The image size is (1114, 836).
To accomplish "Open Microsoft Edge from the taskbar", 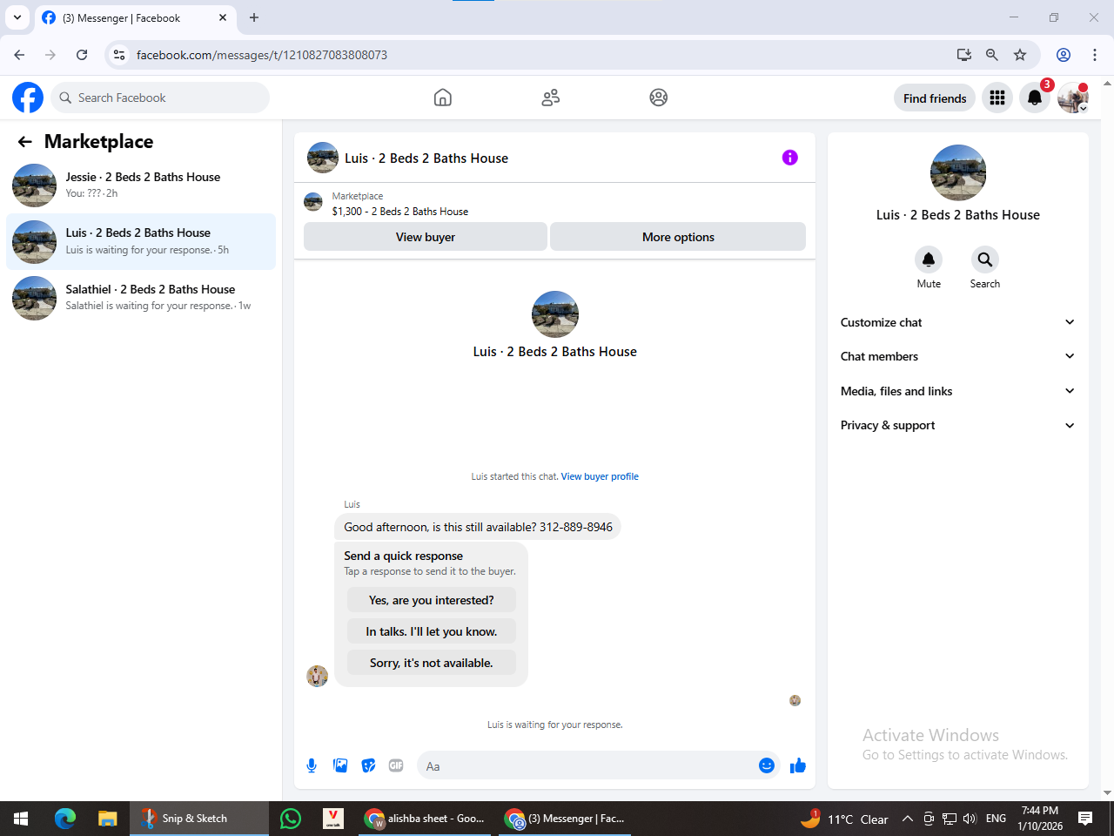I will click(65, 819).
